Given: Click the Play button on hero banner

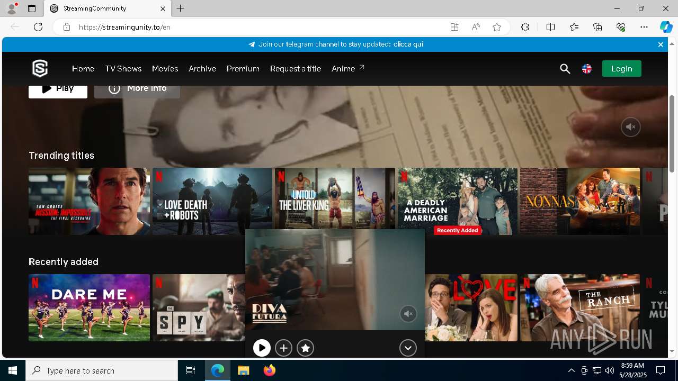Looking at the screenshot, I should point(58,90).
